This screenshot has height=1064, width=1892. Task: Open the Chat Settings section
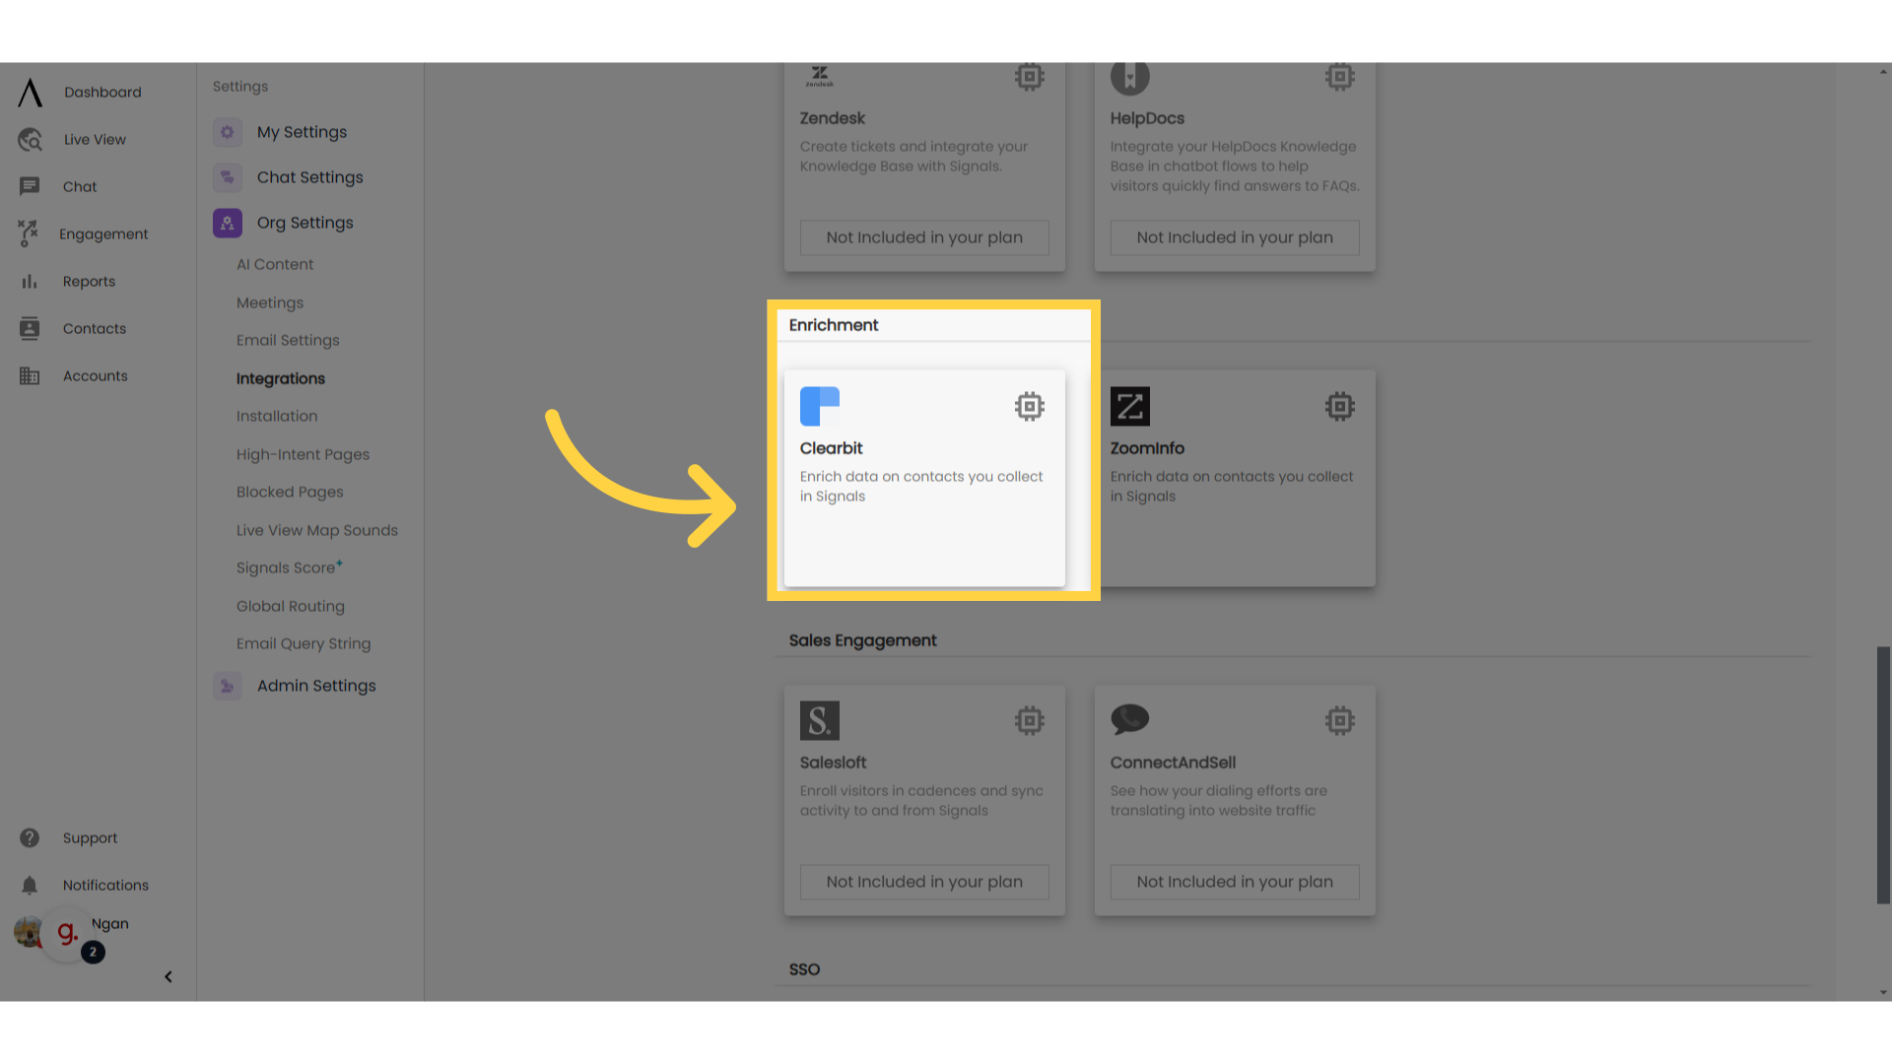pyautogui.click(x=309, y=176)
